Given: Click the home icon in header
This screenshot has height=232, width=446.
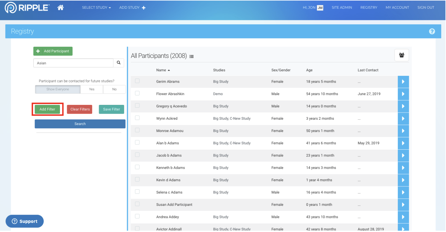Looking at the screenshot, I should 60,8.
